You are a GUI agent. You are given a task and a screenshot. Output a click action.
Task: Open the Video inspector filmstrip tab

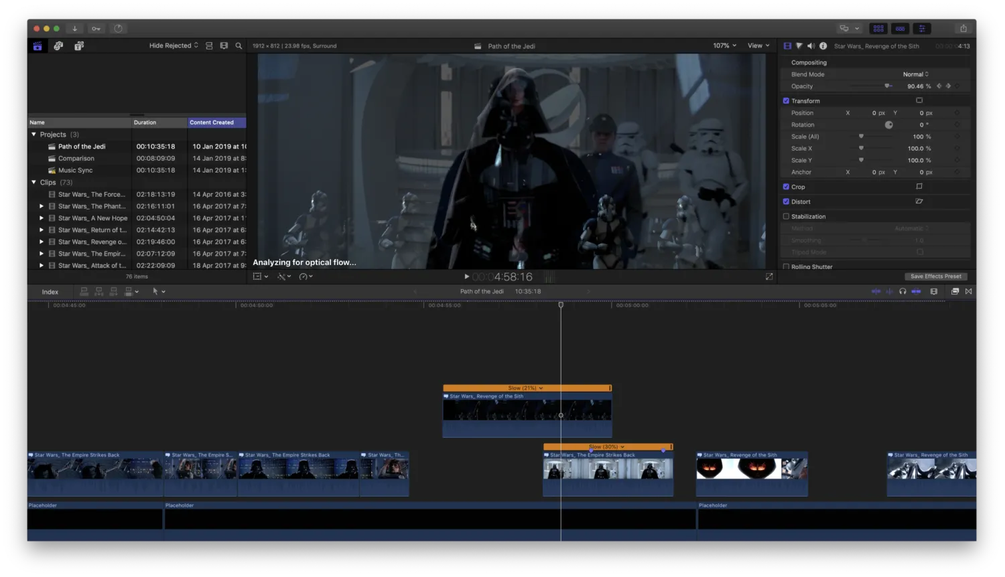787,46
